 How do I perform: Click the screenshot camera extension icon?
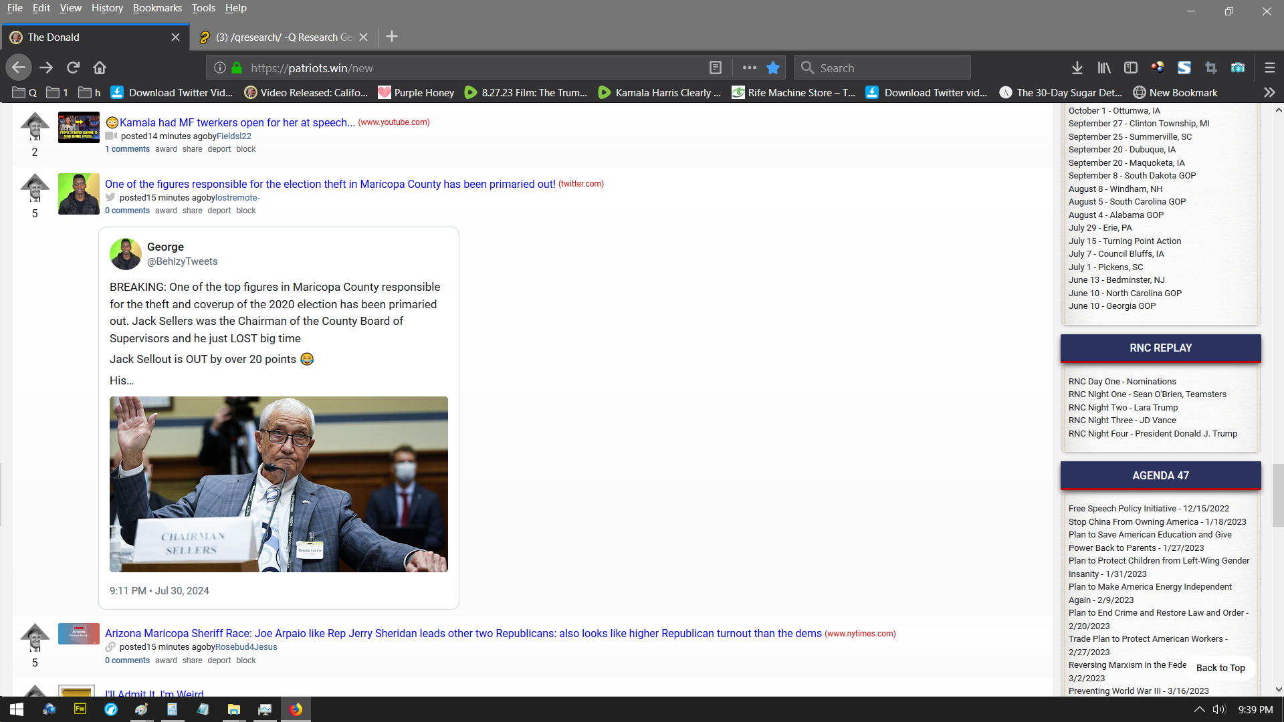pos(1238,68)
